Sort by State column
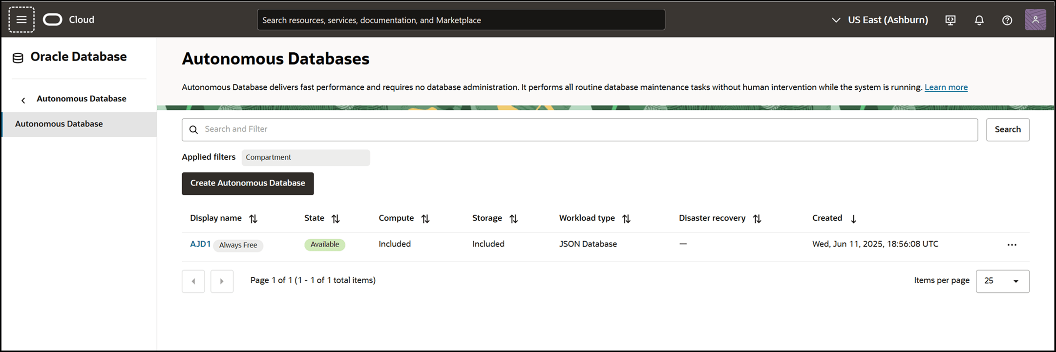 (x=336, y=219)
